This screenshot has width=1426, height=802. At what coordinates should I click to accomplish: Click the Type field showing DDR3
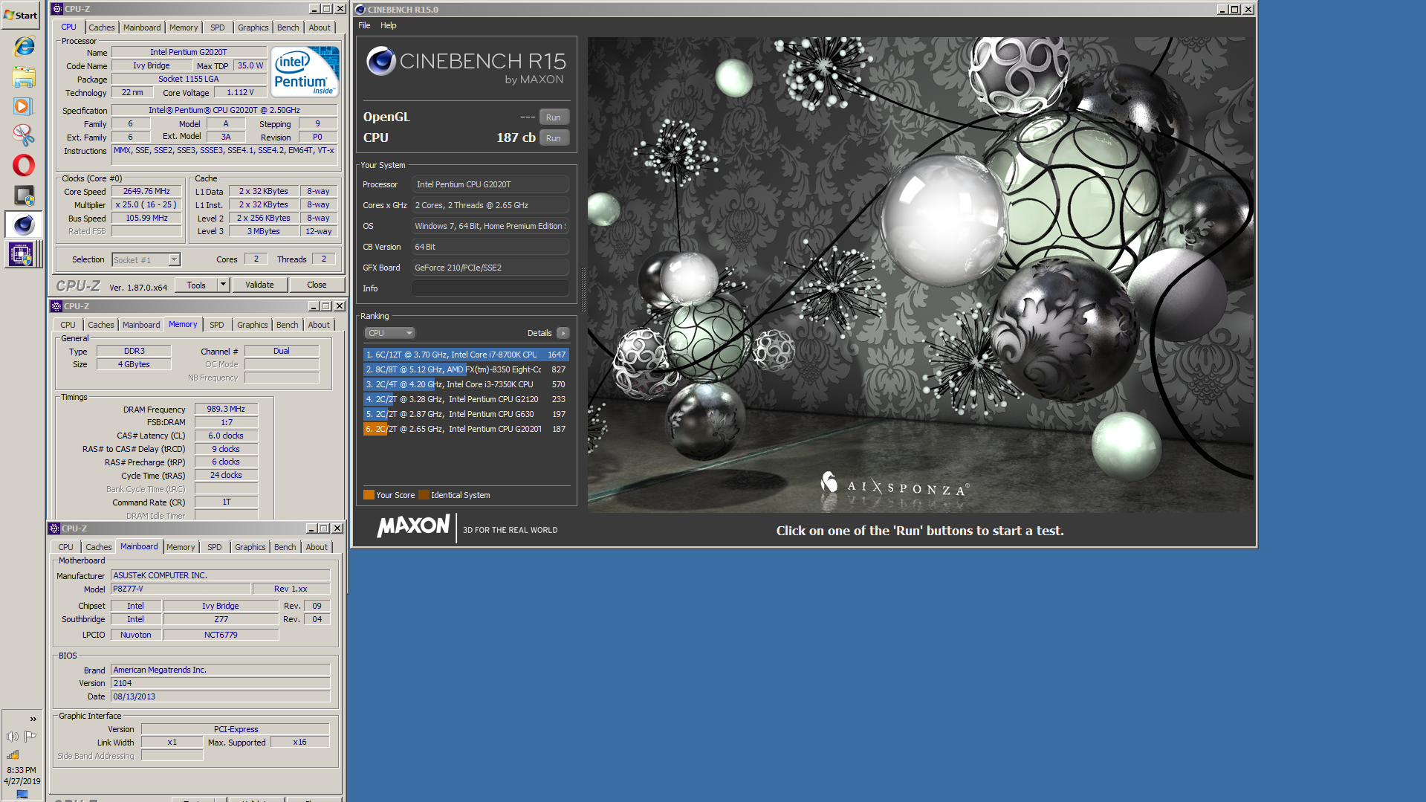[x=134, y=351]
